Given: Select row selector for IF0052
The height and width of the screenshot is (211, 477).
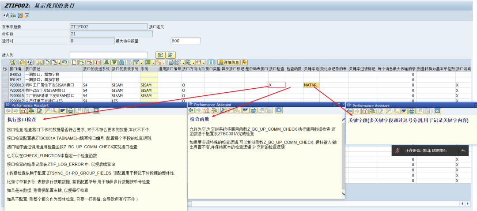Looking at the screenshot, I should click(5, 74).
